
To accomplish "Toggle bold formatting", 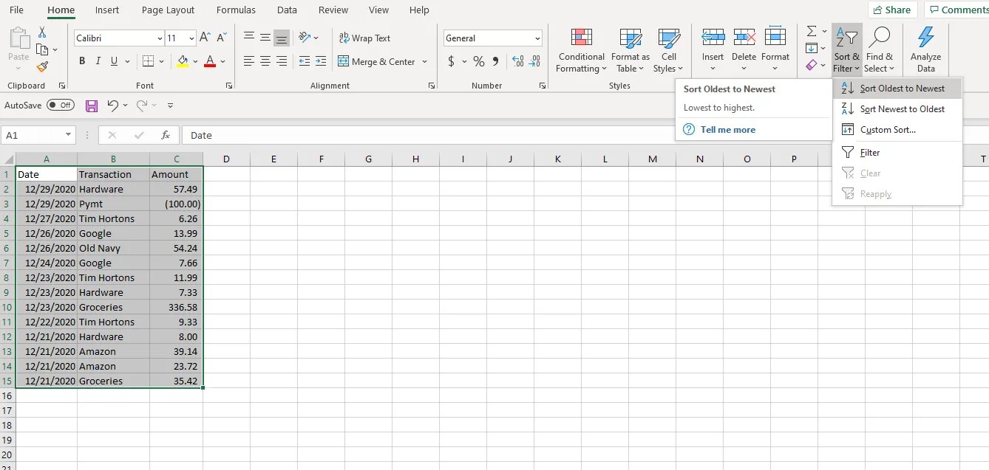I will tap(82, 61).
